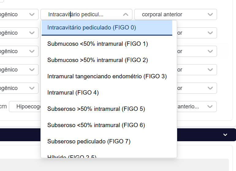236x171 pixels.
Task: Expand the dark collapsed section bar chevron
Action: (225, 135)
